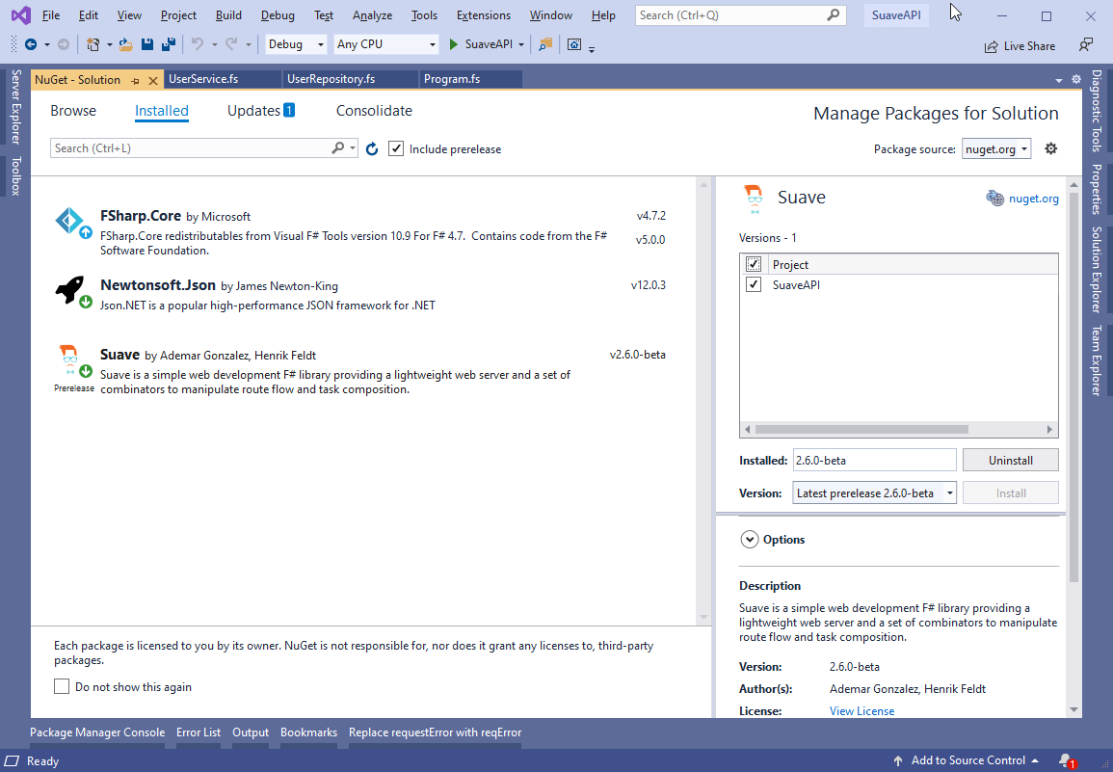Open the Package Manager Console tab

pos(97,732)
